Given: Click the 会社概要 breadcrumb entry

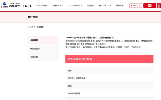Looking at the screenshot, I should 40,27.
